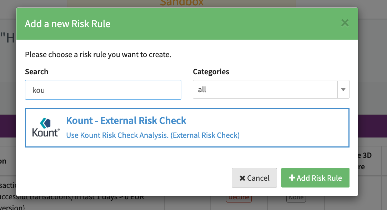387x210 pixels.
Task: Click the "Add a new Risk Rule" dialog title
Action: click(x=67, y=24)
